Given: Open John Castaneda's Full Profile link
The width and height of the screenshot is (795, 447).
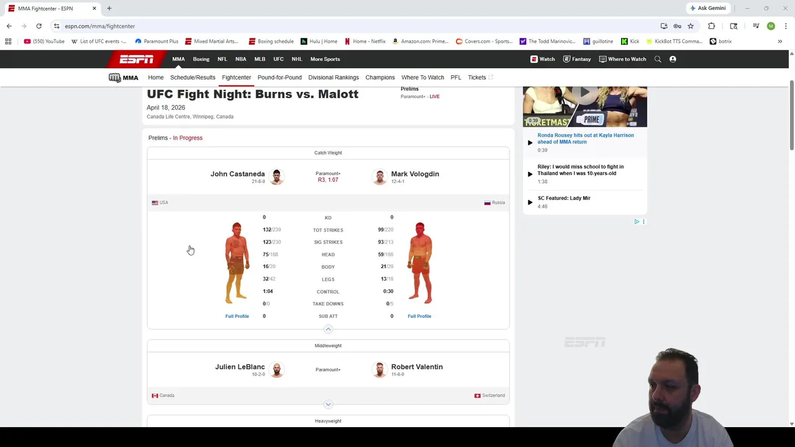Looking at the screenshot, I should tap(237, 316).
